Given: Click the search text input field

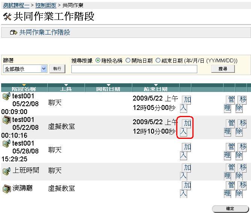Looking at the screenshot, I should 134,69.
